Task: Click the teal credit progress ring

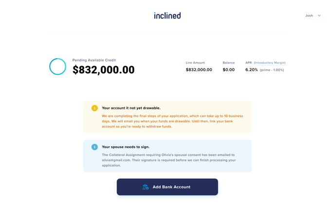Action: click(57, 67)
